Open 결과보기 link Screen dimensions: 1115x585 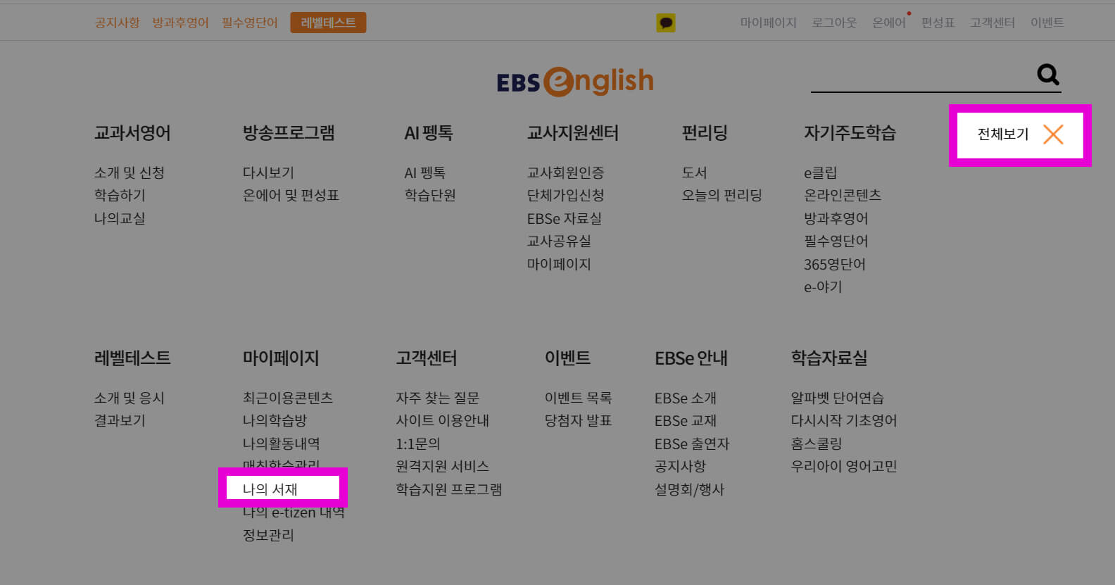click(x=120, y=420)
